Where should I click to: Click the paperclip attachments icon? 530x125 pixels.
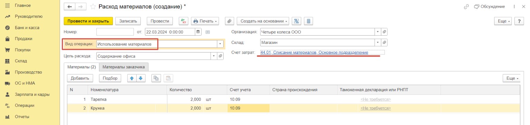tap(230, 21)
